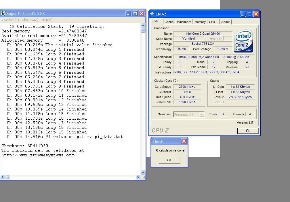
Task: Click OK in the Finish dialog
Action: click(169, 160)
